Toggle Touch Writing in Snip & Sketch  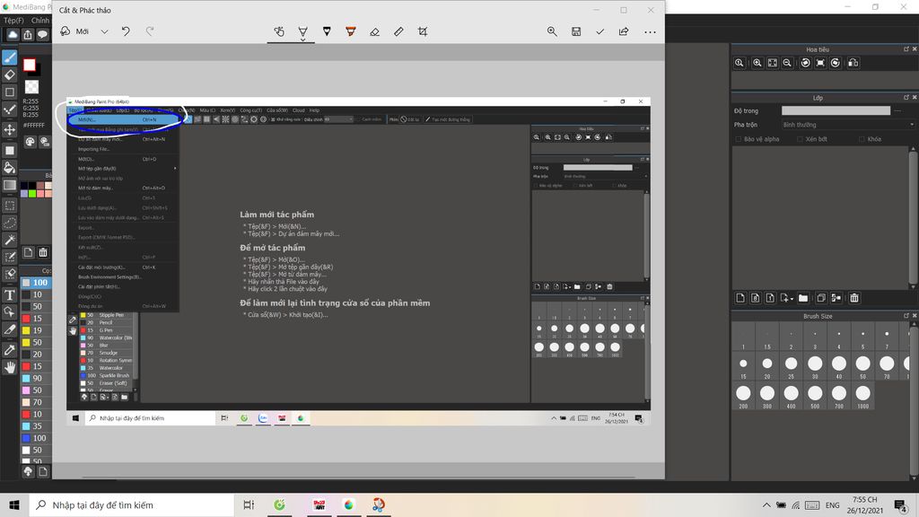(x=279, y=31)
